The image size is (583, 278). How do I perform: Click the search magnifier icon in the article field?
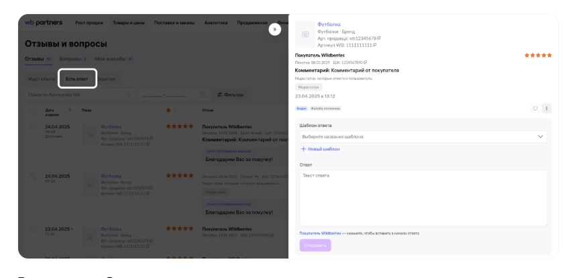click(x=129, y=95)
